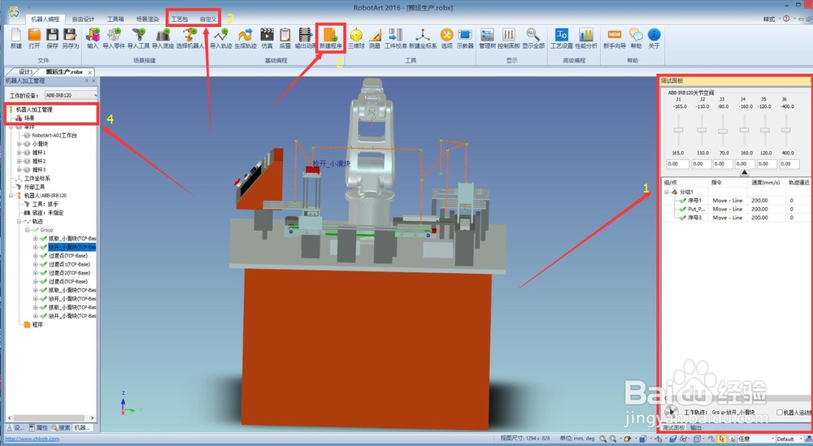The width and height of the screenshot is (813, 446).
Task: Open 选项 options icon
Action: 446,38
